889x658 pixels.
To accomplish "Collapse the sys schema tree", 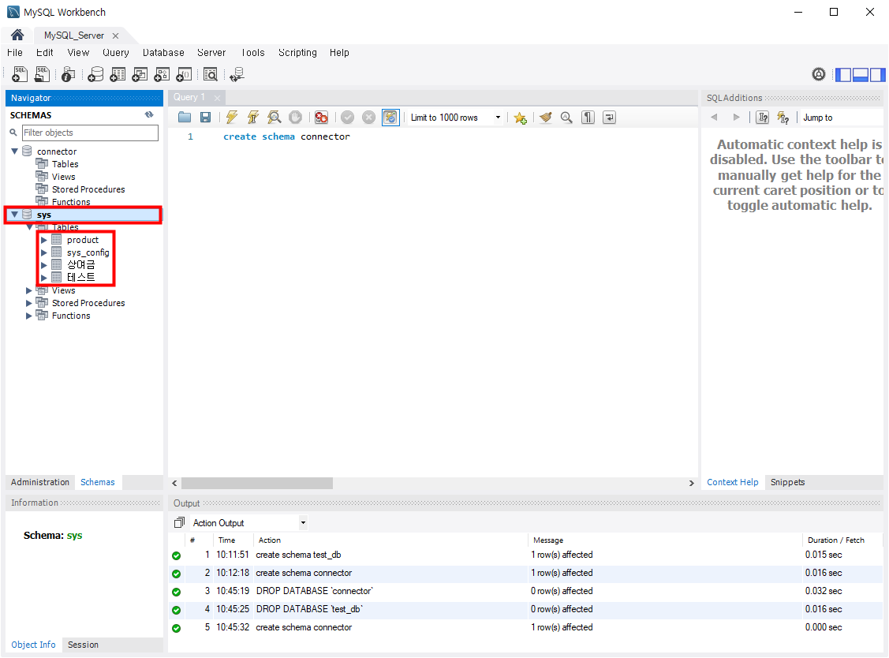I will coord(15,215).
